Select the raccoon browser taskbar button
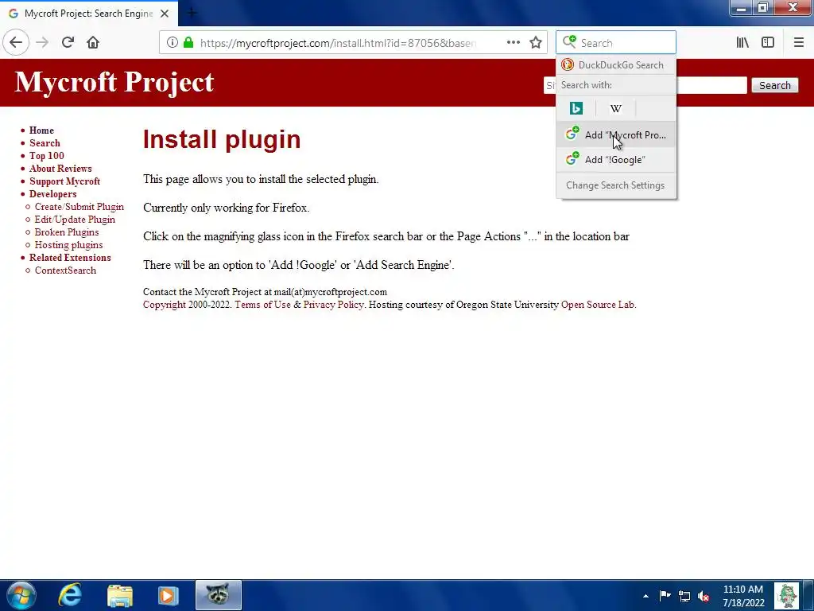 pyautogui.click(x=219, y=595)
